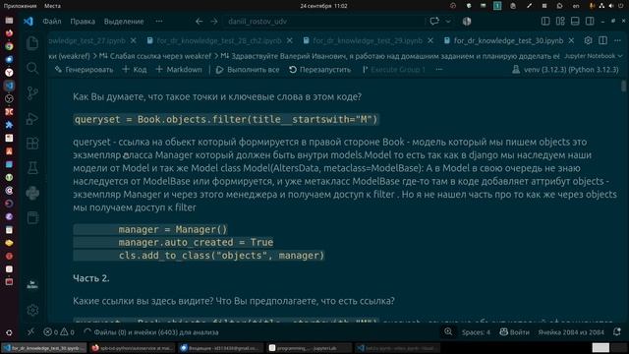Expand hidden menus via title bar ellipsis

pos(159,22)
